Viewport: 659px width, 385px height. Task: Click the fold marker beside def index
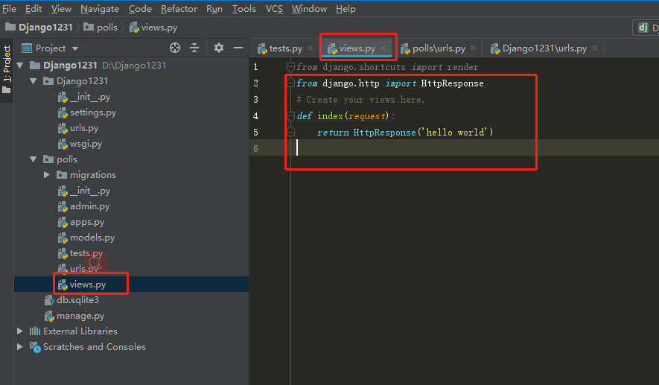click(x=290, y=116)
